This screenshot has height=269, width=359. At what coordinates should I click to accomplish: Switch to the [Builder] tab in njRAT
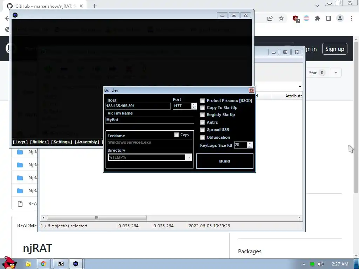[39, 142]
